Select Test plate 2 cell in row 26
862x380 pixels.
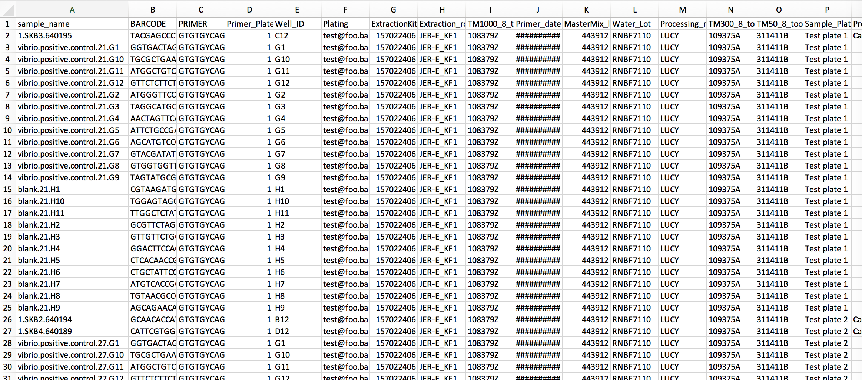(827, 319)
